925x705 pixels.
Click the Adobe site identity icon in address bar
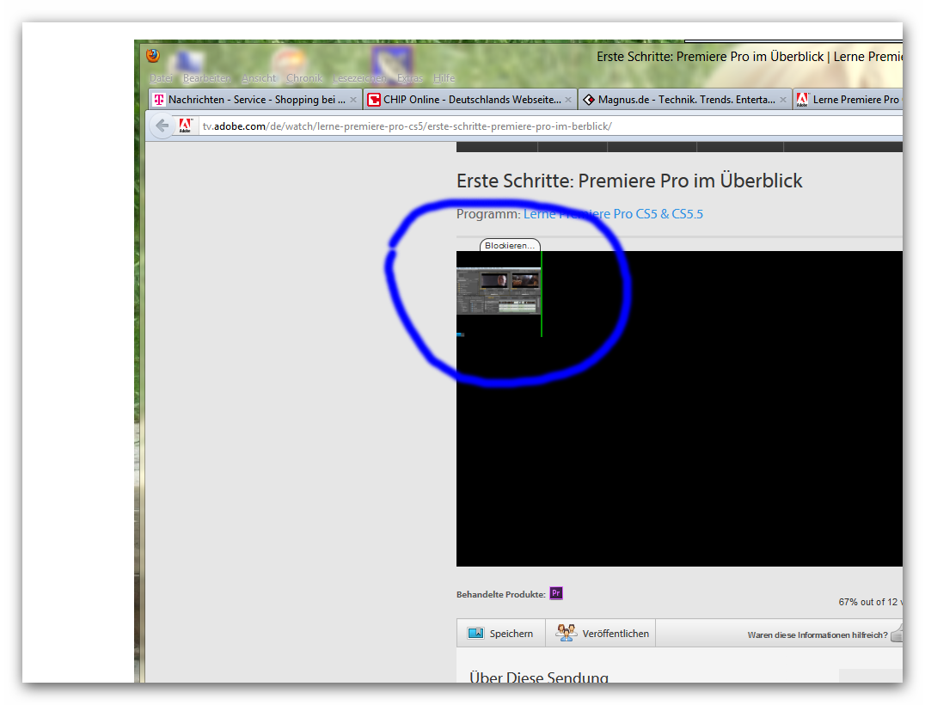click(185, 126)
